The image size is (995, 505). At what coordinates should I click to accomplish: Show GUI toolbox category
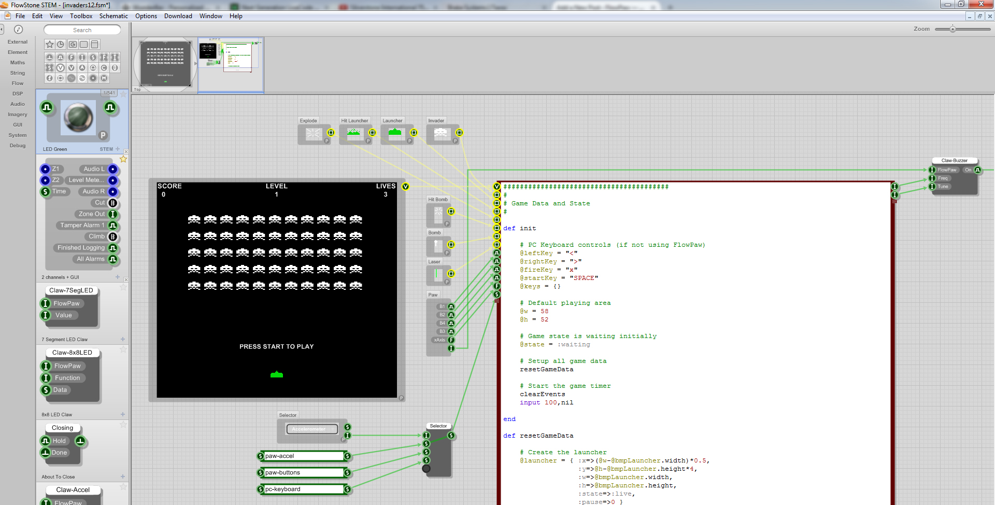(18, 125)
